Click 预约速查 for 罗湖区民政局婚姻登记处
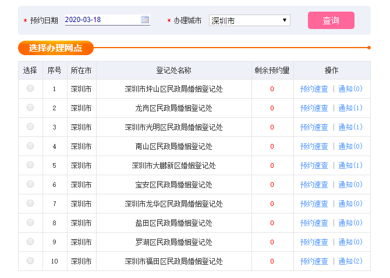The image size is (390, 278). [314, 242]
